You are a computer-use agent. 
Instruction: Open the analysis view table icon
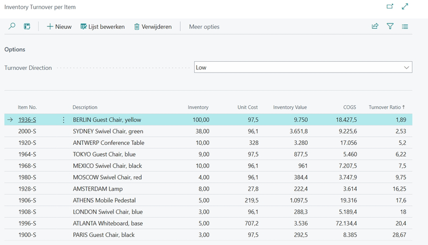pyautogui.click(x=27, y=26)
